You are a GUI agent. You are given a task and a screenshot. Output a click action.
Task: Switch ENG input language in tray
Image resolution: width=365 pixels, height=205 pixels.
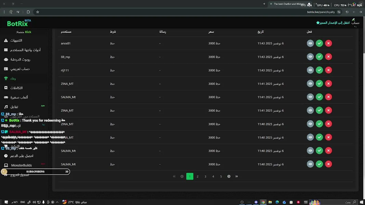click(x=22, y=202)
